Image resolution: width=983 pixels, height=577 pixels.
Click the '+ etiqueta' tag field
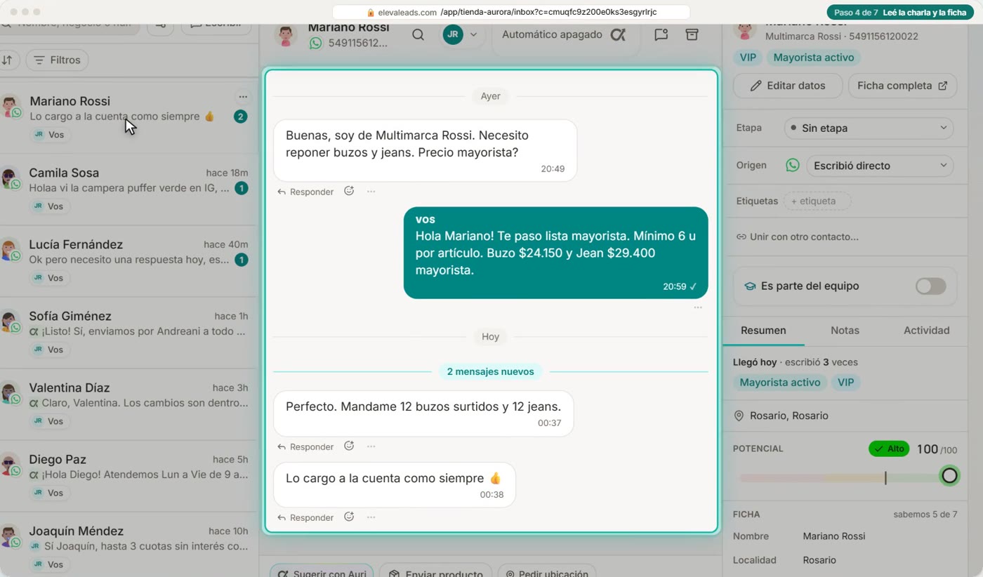click(x=817, y=201)
